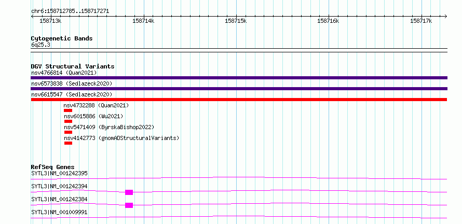Image resolution: width=462 pixels, height=224 pixels.
Task: Open nsv4142773 (gnomADStructuralVariants) label
Action: 121,138
